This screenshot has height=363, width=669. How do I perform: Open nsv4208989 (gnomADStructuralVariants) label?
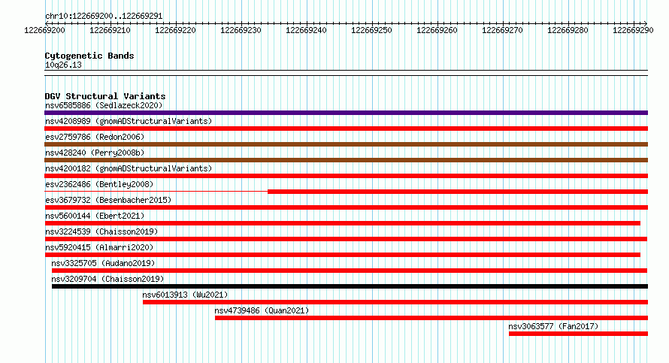pyautogui.click(x=129, y=121)
